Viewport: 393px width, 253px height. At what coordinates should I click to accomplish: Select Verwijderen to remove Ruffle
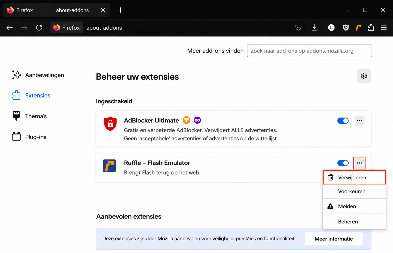click(x=354, y=177)
